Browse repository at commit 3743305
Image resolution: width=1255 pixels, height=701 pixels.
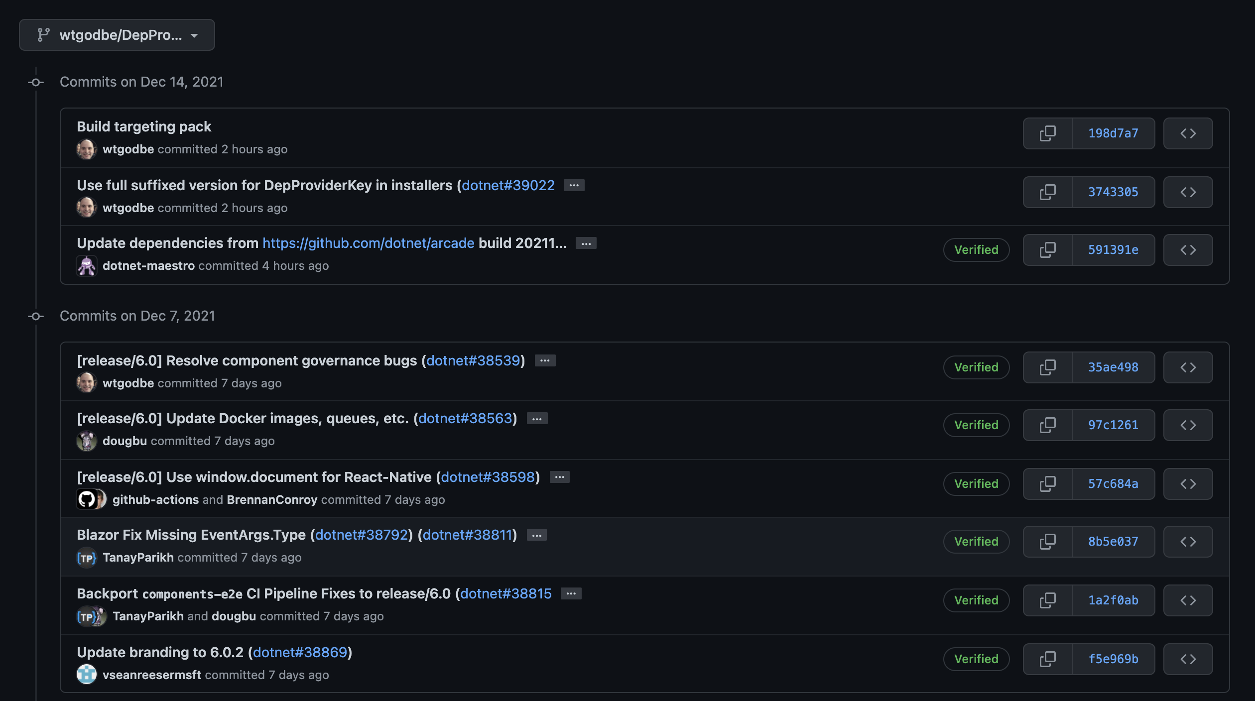point(1188,192)
